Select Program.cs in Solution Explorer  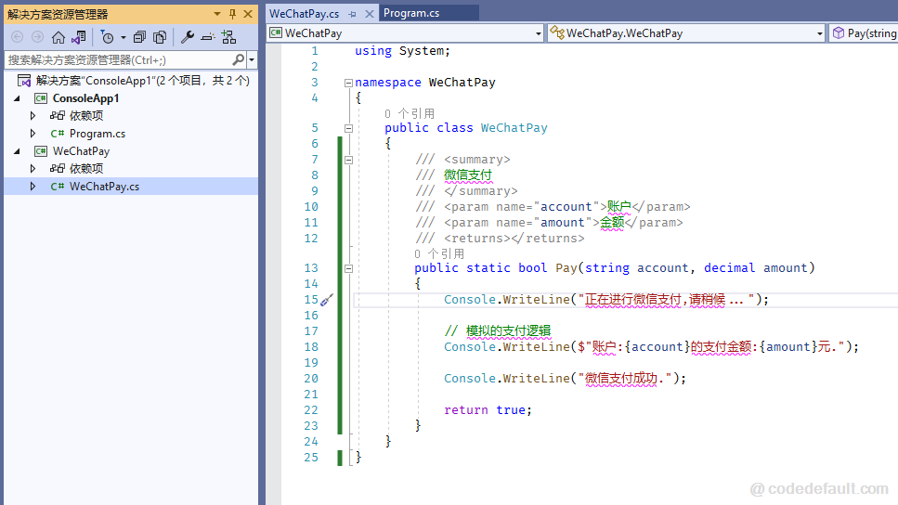(x=98, y=134)
